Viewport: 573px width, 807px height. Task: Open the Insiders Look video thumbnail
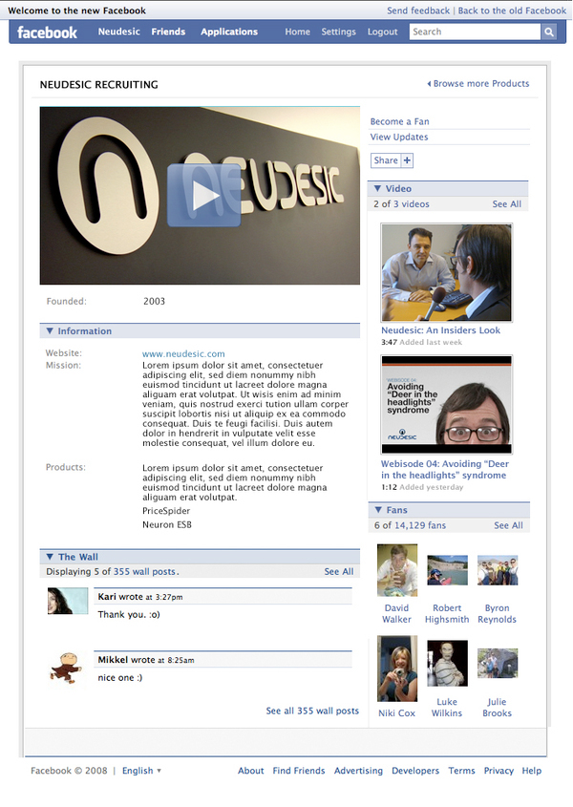pyautogui.click(x=446, y=272)
